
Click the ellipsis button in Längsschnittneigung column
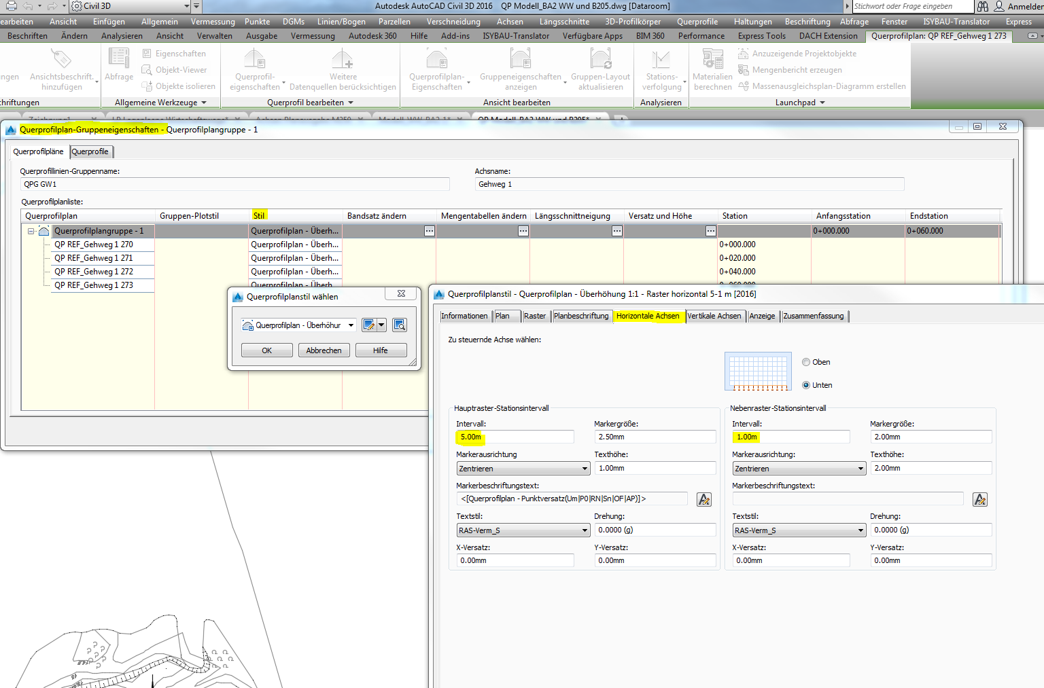[x=617, y=231]
